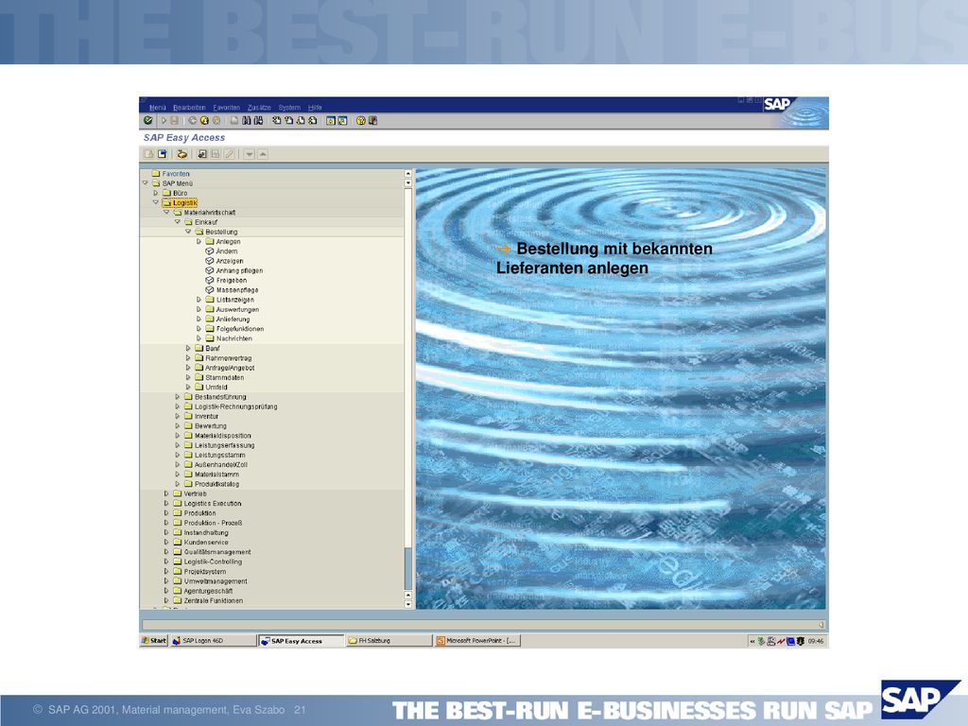Screen dimensions: 968x726
Task: Open the System menu
Action: 289,108
